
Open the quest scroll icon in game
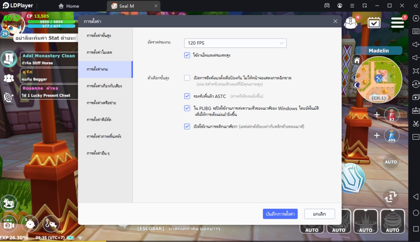pyautogui.click(x=9, y=59)
